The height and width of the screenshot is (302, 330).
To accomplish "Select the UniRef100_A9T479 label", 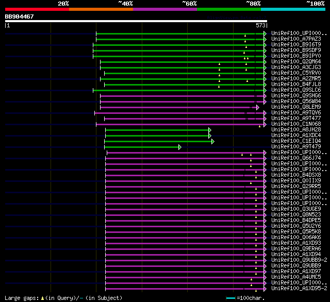I will pyautogui.click(x=296, y=147).
